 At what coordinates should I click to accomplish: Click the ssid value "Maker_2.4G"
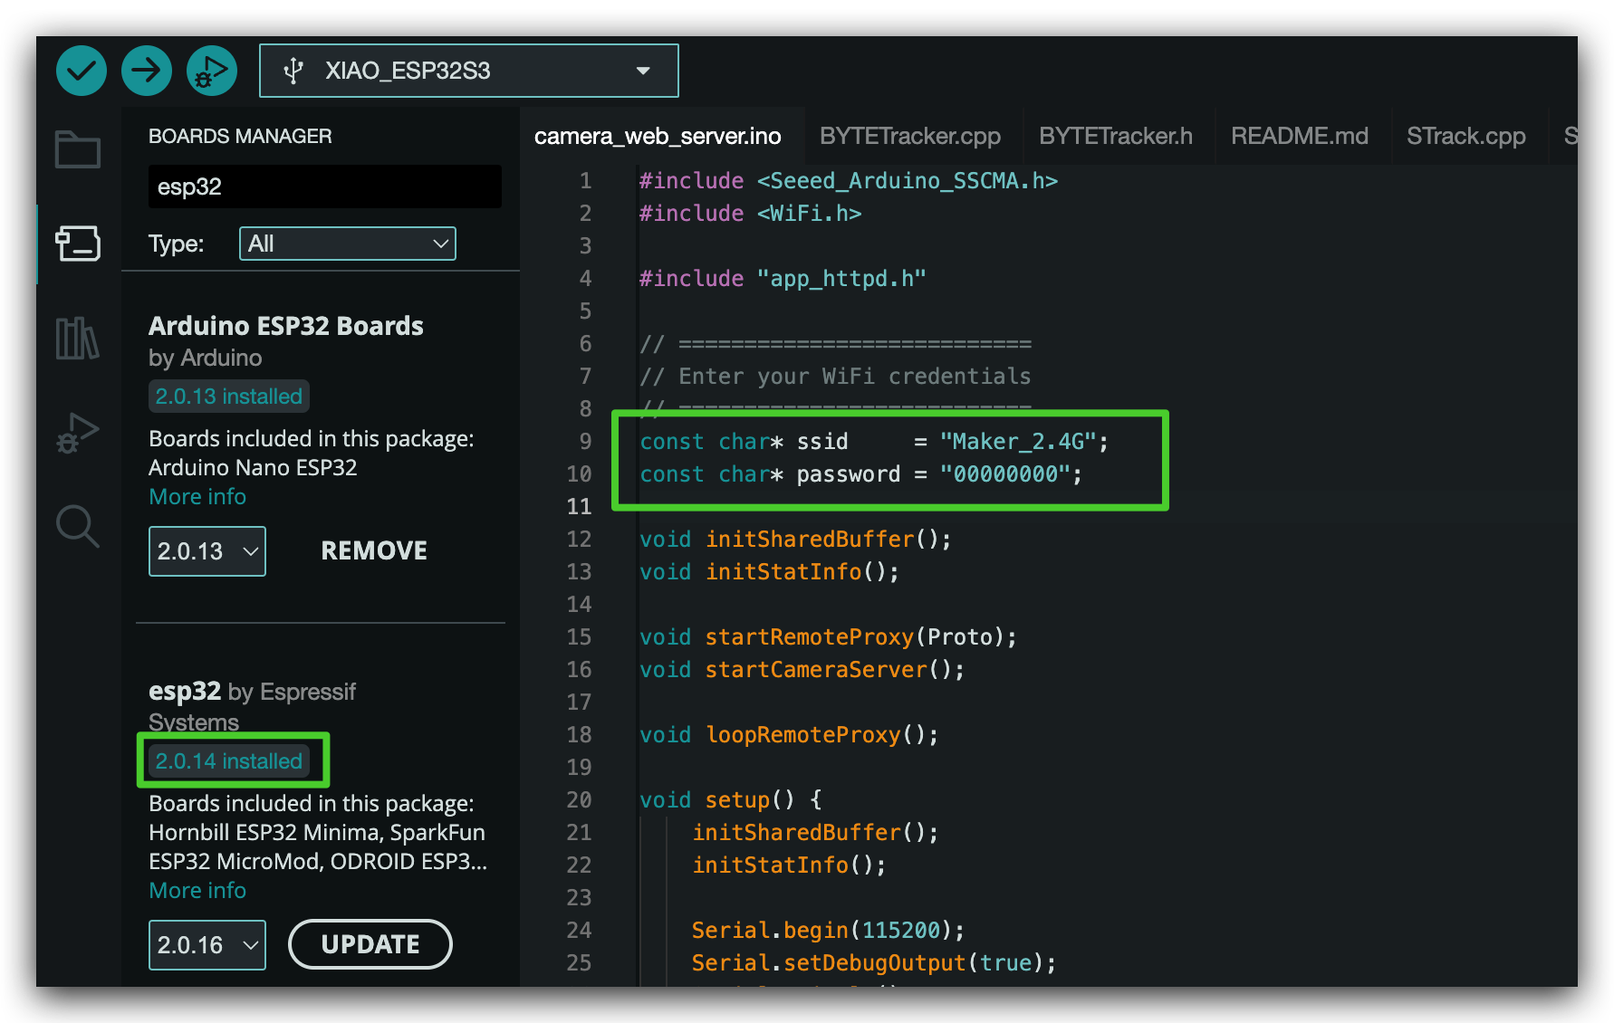tap(1018, 442)
